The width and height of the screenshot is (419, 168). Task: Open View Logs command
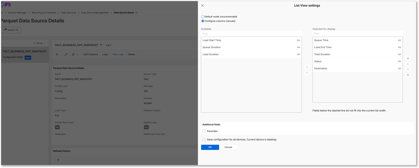click(118, 55)
